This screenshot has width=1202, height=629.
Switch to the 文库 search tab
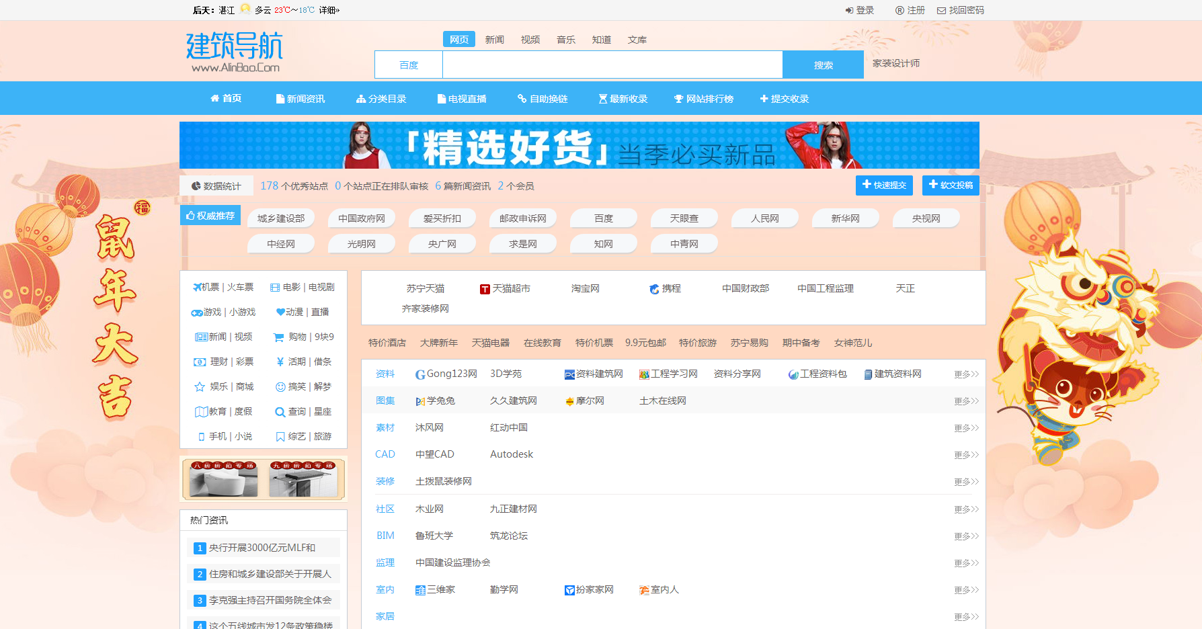click(637, 40)
